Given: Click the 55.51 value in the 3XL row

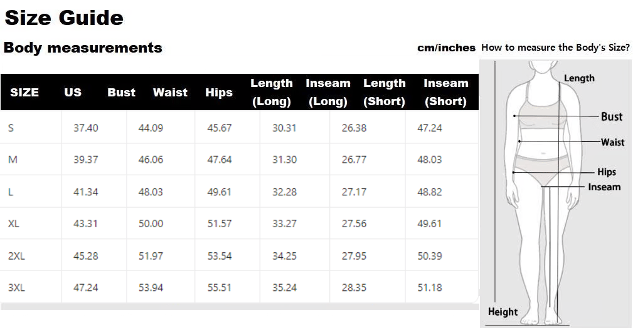Looking at the screenshot, I should 220,287.
